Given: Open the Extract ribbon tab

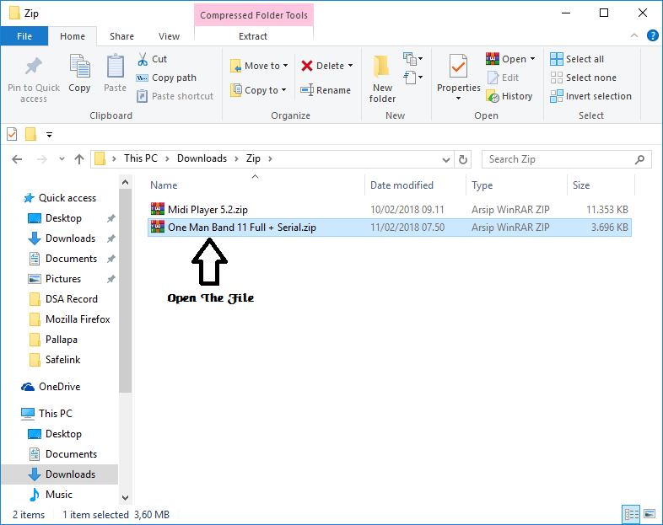Looking at the screenshot, I should pos(253,36).
